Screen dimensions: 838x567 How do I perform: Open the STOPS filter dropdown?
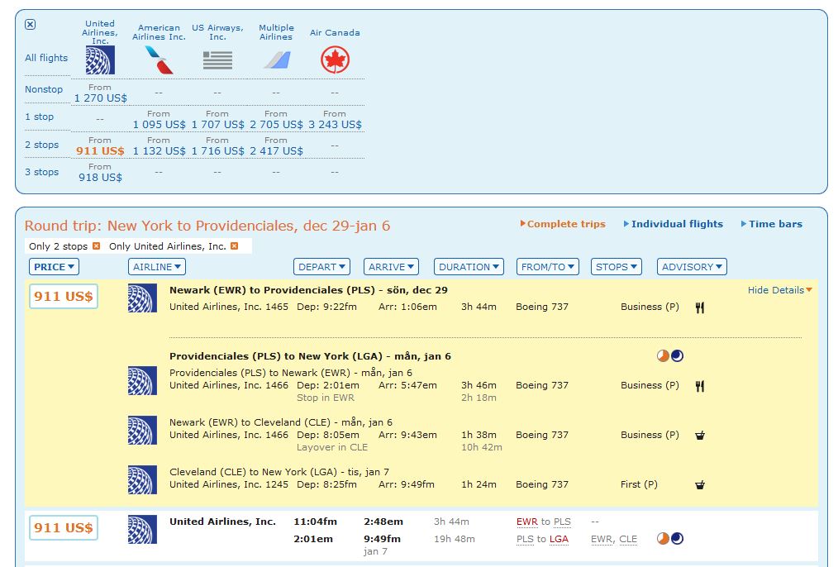pos(617,267)
